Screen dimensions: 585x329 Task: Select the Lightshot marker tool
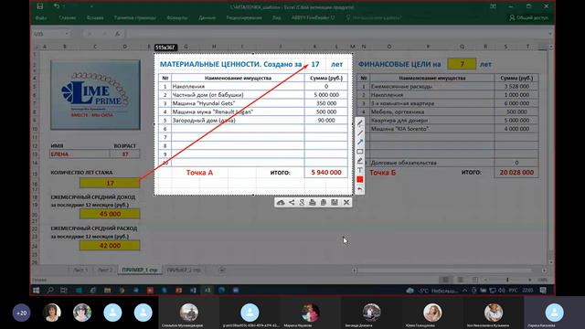[x=359, y=161]
